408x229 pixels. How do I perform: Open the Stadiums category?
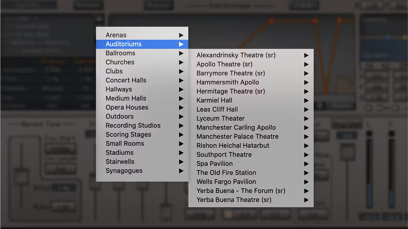[x=142, y=153]
